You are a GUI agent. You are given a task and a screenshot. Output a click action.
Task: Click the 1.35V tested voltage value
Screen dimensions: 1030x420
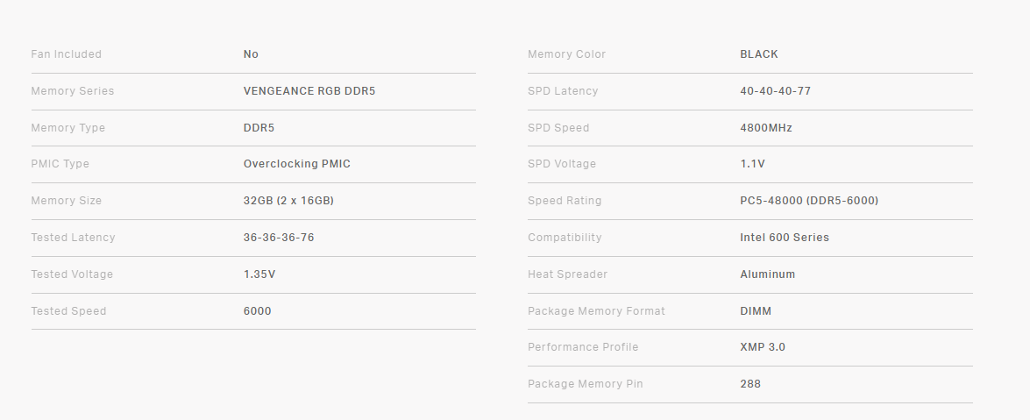pyautogui.click(x=259, y=274)
